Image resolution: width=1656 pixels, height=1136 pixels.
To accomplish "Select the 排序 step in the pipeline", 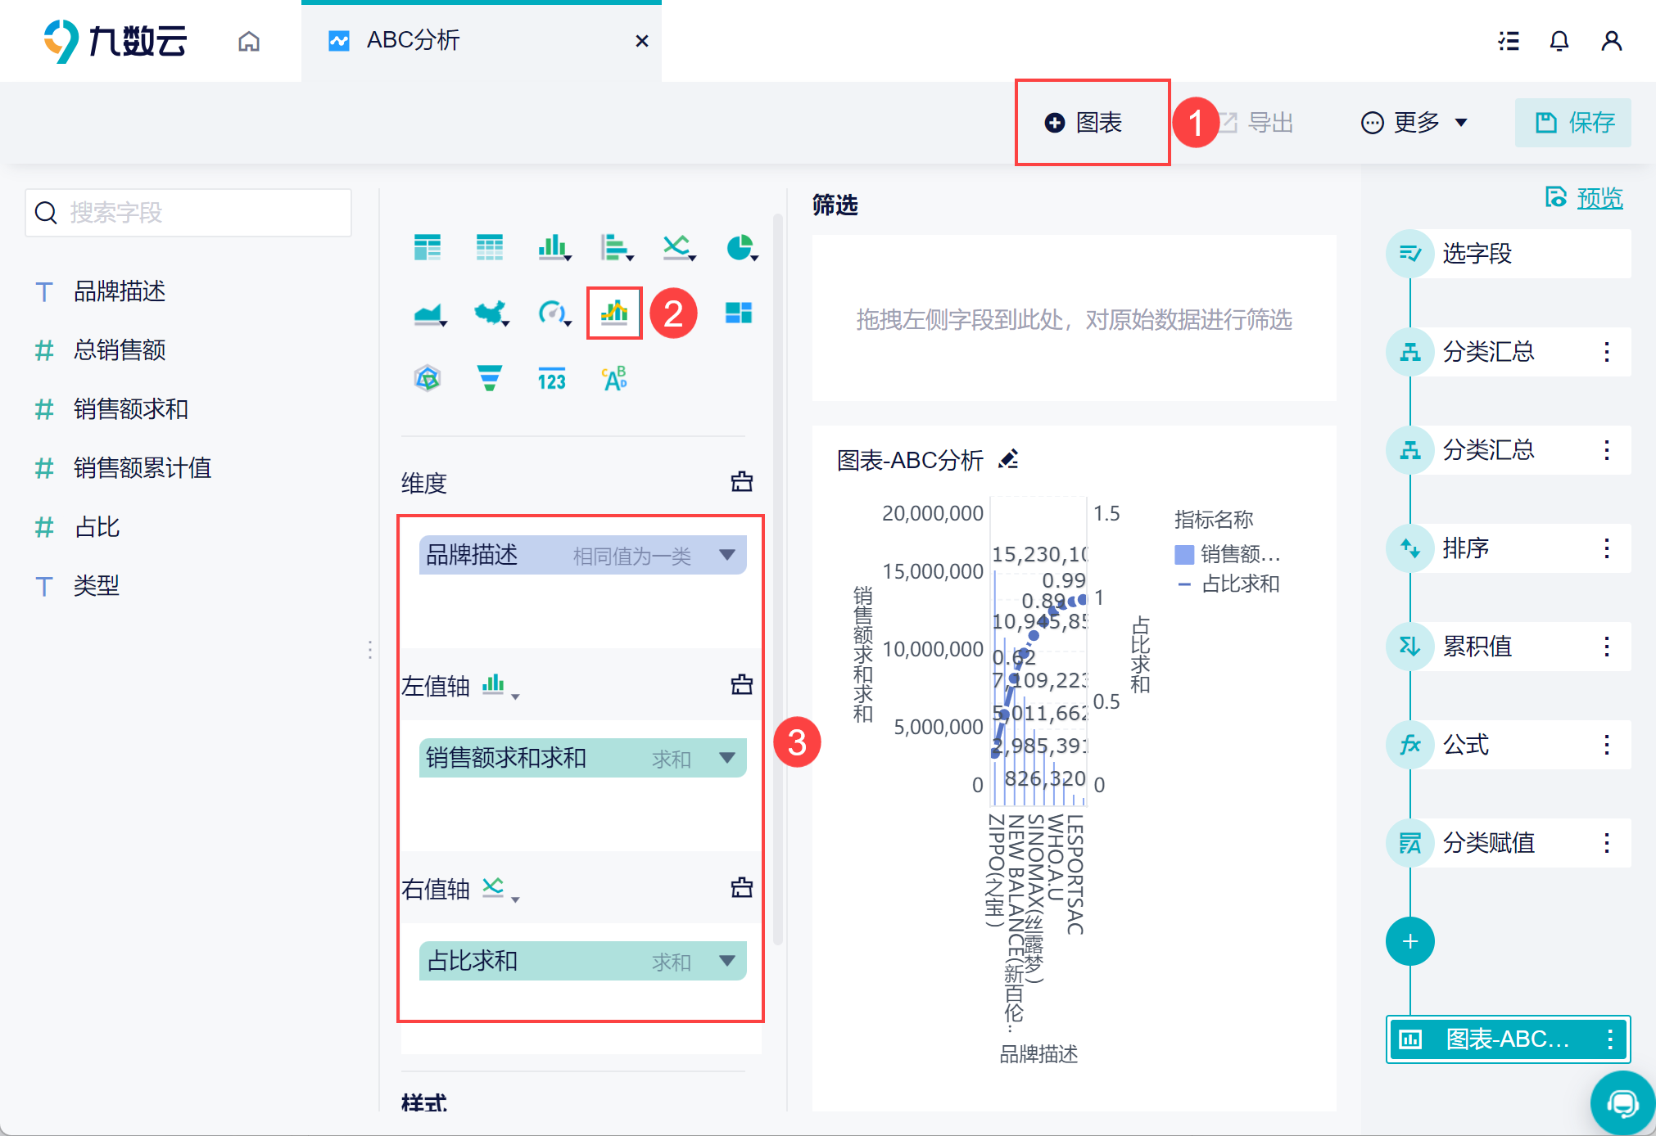I will click(1466, 548).
